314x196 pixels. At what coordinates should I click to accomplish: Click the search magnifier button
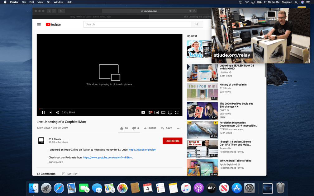pos(197,24)
